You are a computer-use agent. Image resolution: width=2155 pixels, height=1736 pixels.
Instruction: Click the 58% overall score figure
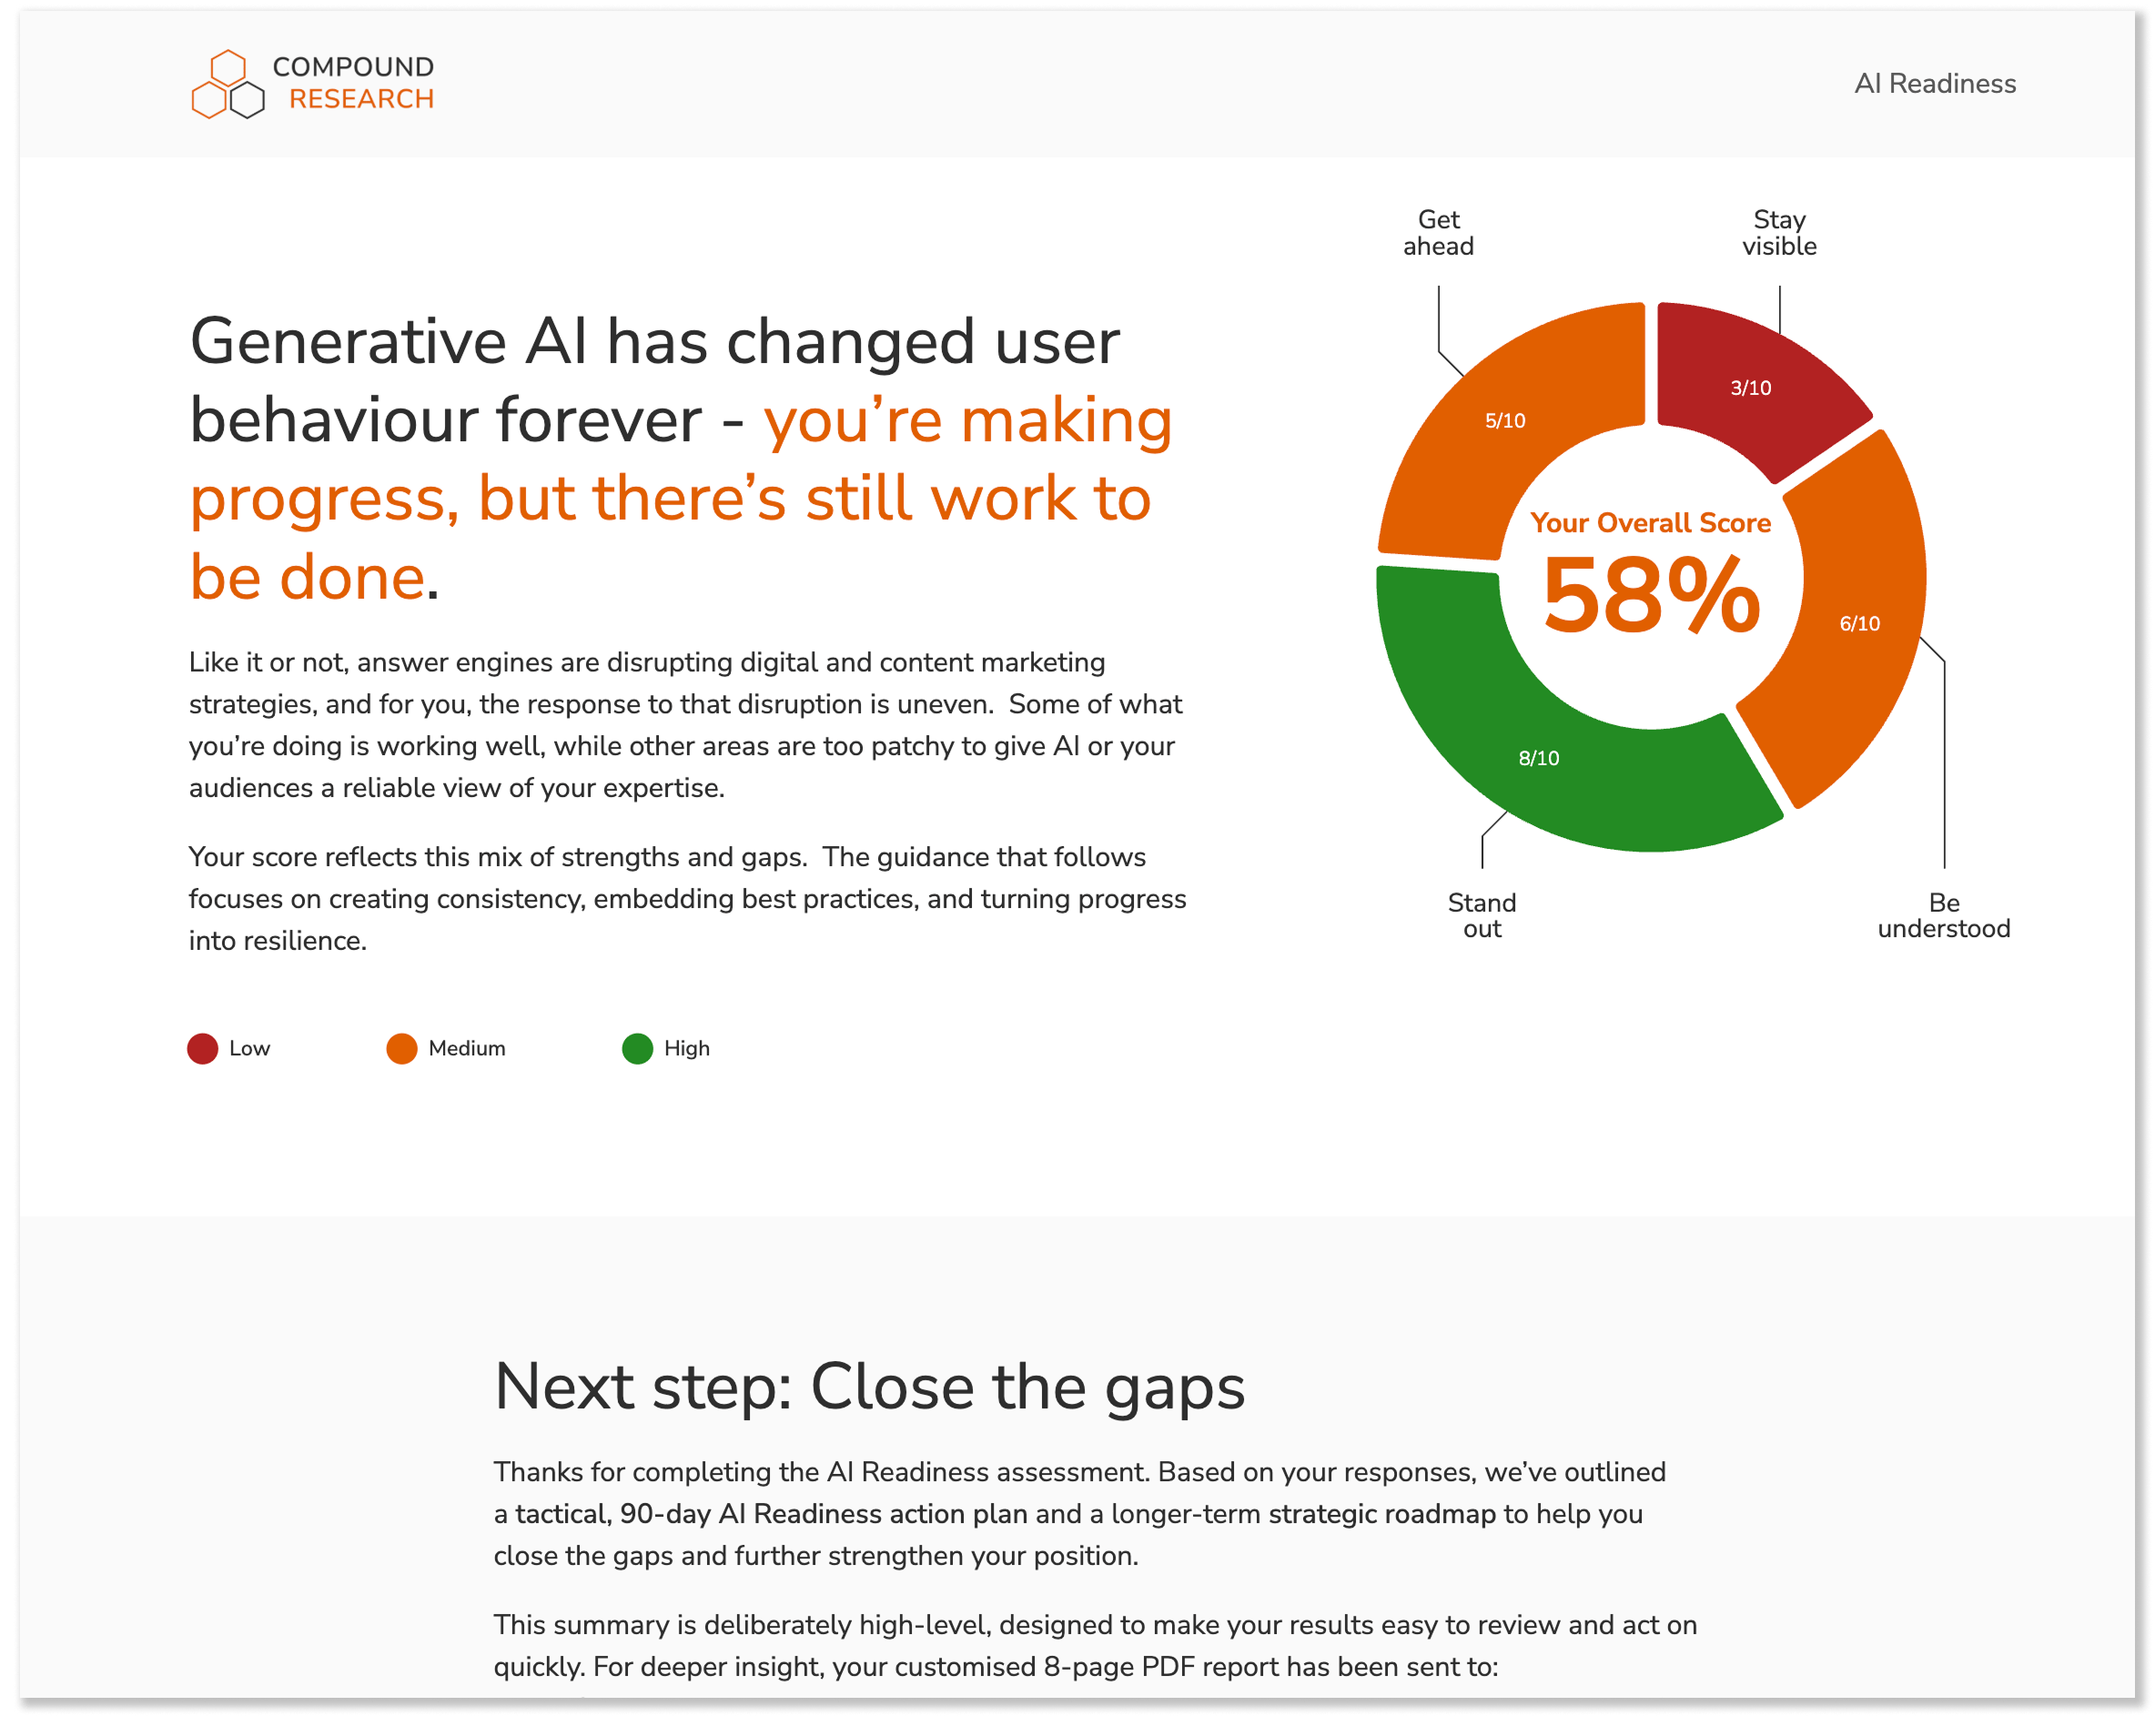[x=1650, y=596]
